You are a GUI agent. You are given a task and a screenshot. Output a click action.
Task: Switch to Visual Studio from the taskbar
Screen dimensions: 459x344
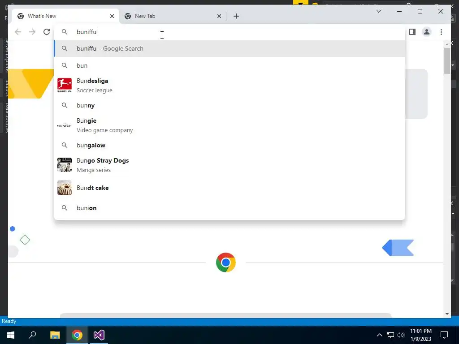99,335
